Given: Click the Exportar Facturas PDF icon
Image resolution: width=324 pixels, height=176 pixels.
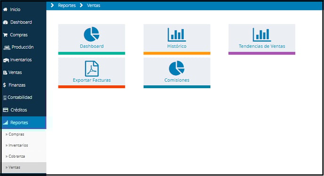Looking at the screenshot, I should tap(92, 69).
